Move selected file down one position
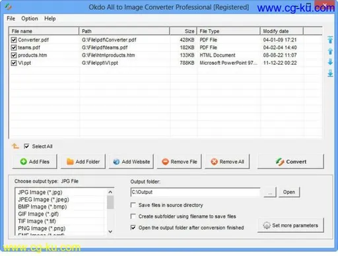Screen dimensions: 338x256 pos(330,62)
